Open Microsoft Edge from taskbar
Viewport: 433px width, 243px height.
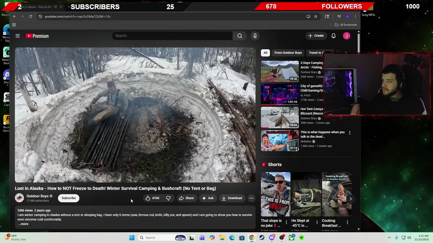(x=232, y=238)
